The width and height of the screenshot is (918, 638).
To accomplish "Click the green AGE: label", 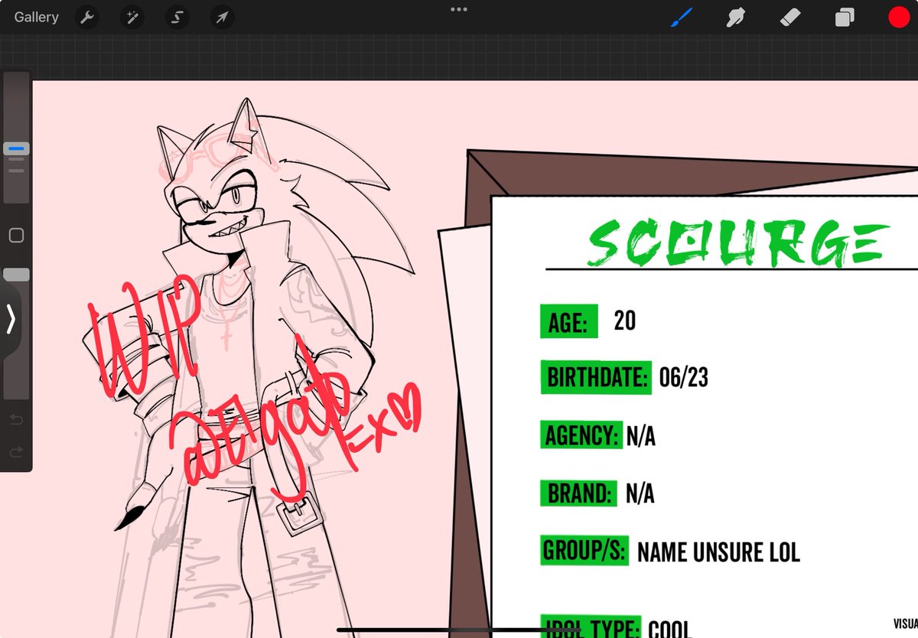I will pyautogui.click(x=568, y=321).
